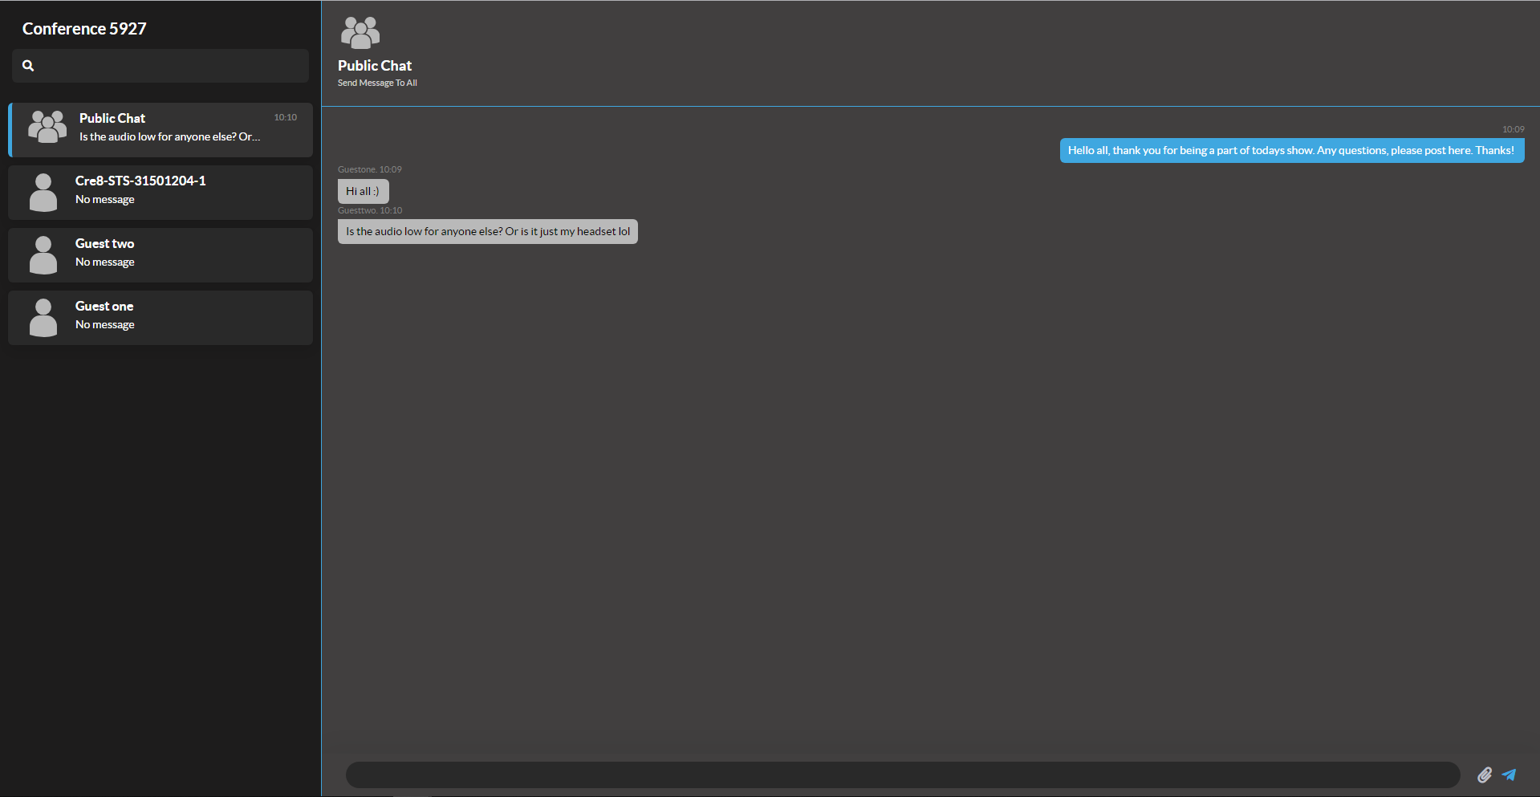Screen dimensions: 1540x797
Task: Click the Public Chat group avatar in sidebar
Action: 47,128
